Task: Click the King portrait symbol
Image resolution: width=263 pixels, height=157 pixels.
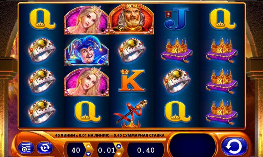Action: 131,19
